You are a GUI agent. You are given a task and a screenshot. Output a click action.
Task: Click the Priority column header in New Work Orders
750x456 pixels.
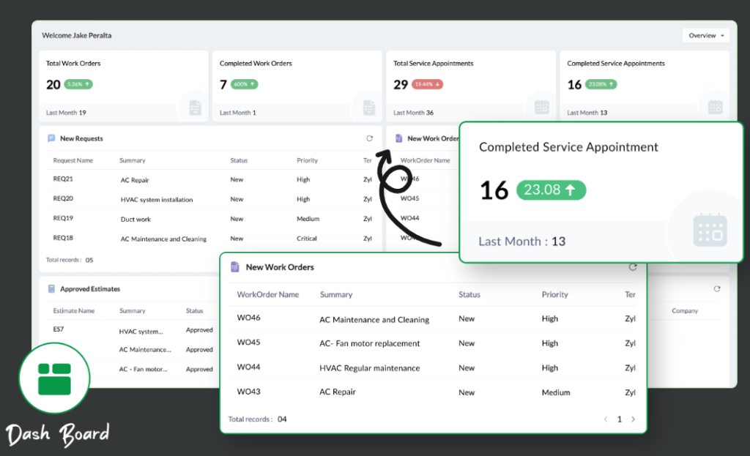tap(554, 294)
